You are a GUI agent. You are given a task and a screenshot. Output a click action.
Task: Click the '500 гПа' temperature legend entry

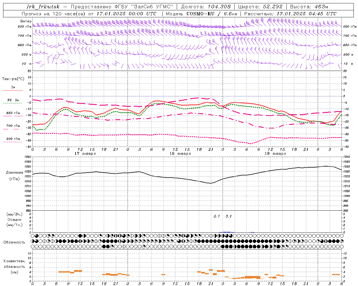[13, 139]
